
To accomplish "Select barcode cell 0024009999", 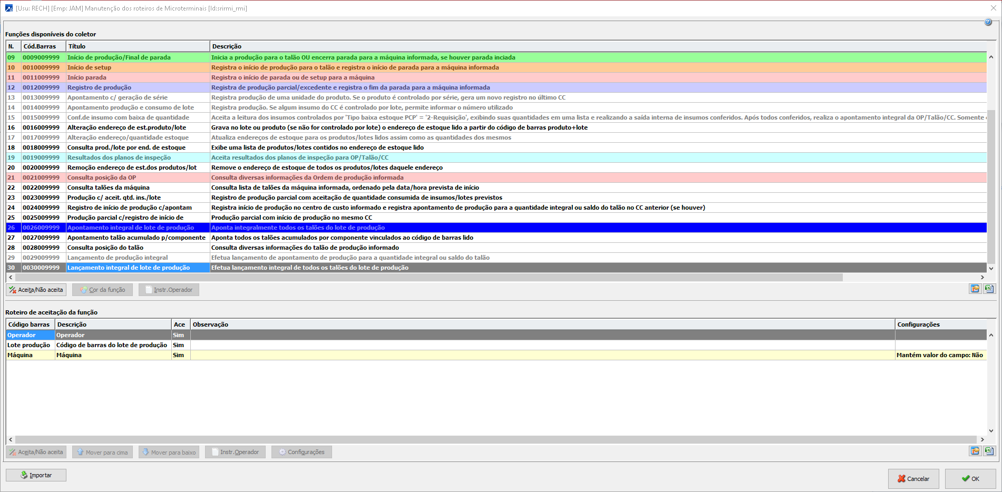I will coord(43,208).
